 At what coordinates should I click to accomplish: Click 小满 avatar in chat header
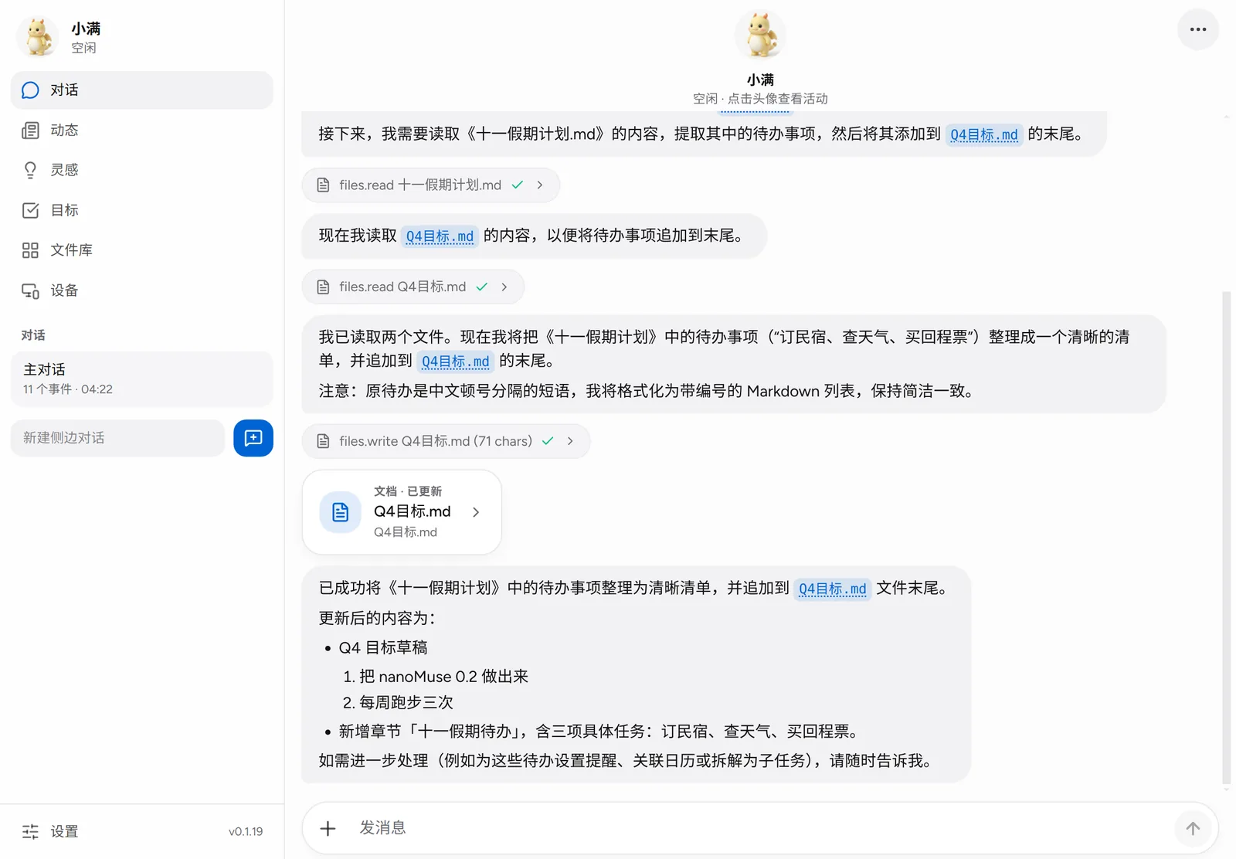761,35
